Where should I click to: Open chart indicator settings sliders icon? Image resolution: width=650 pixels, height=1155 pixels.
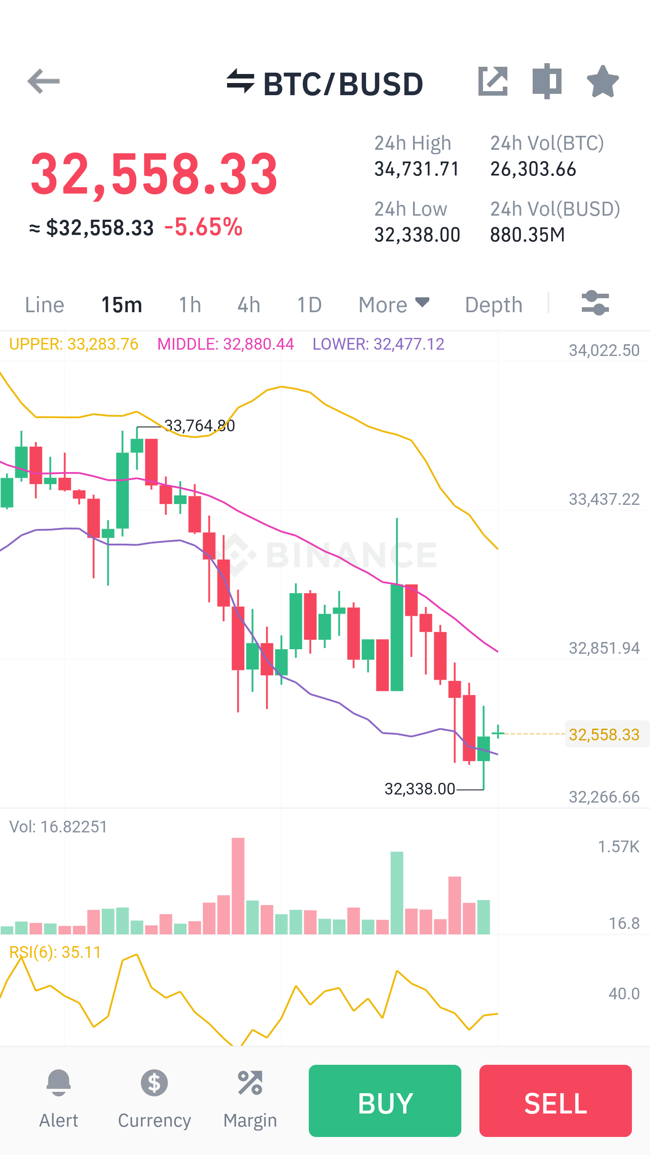[x=595, y=303]
